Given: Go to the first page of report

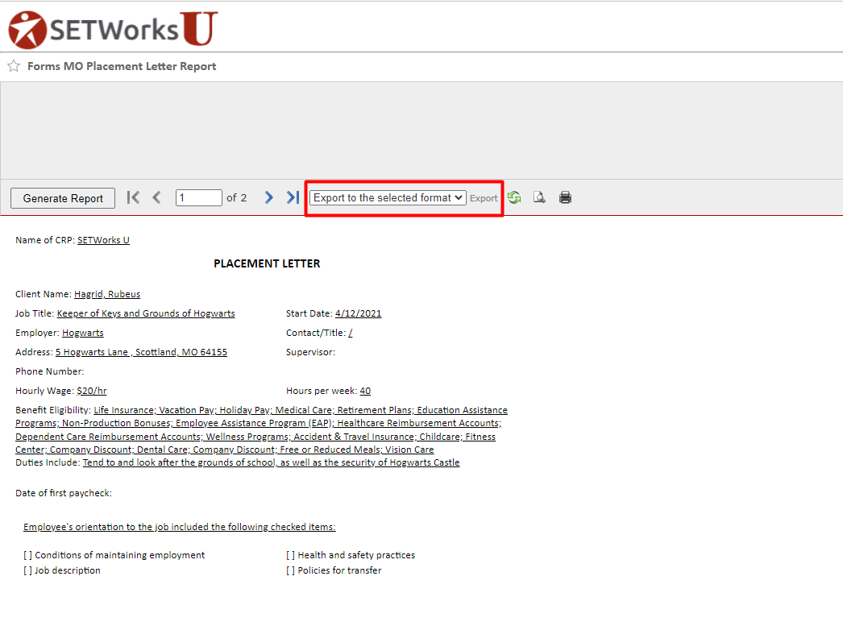Looking at the screenshot, I should click(133, 198).
